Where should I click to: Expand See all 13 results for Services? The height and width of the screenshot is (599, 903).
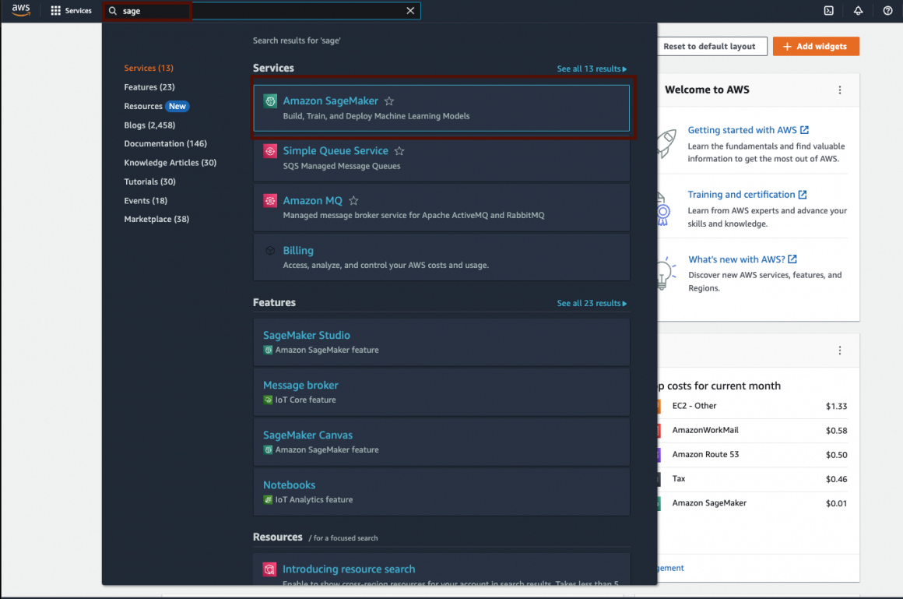[592, 69]
